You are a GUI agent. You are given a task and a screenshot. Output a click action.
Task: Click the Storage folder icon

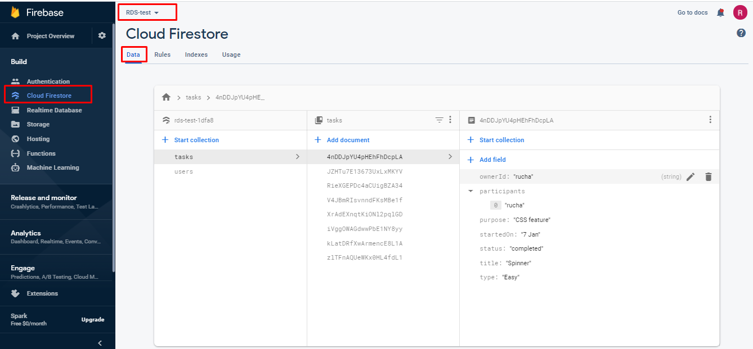point(16,124)
